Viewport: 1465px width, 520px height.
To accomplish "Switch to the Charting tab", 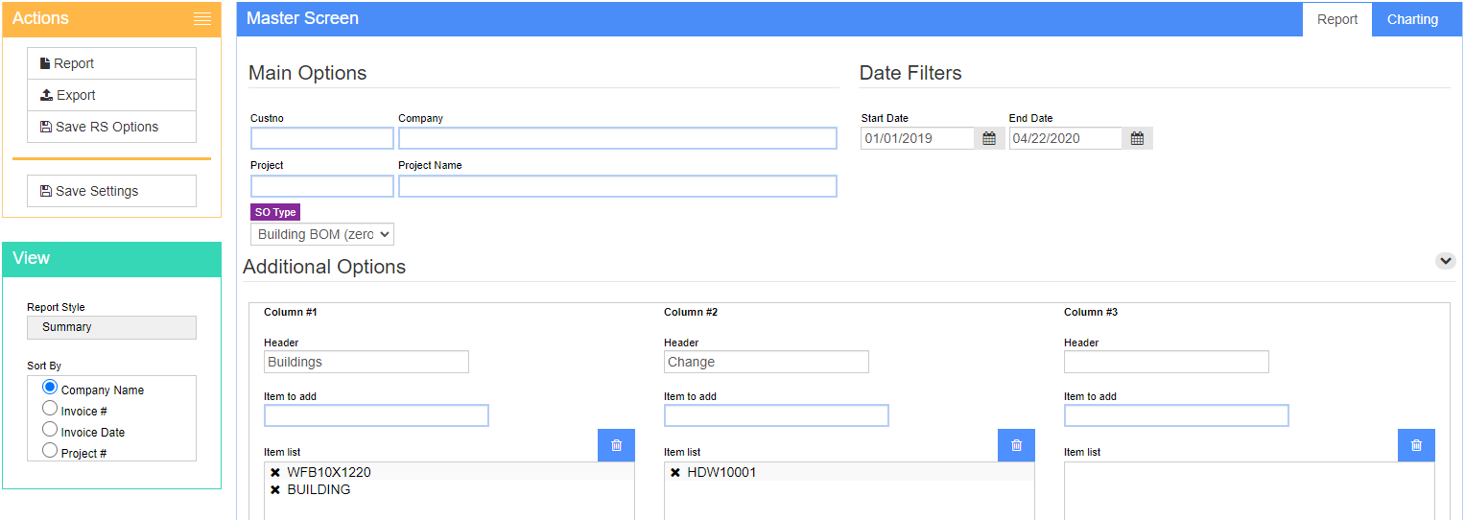I will click(1412, 19).
